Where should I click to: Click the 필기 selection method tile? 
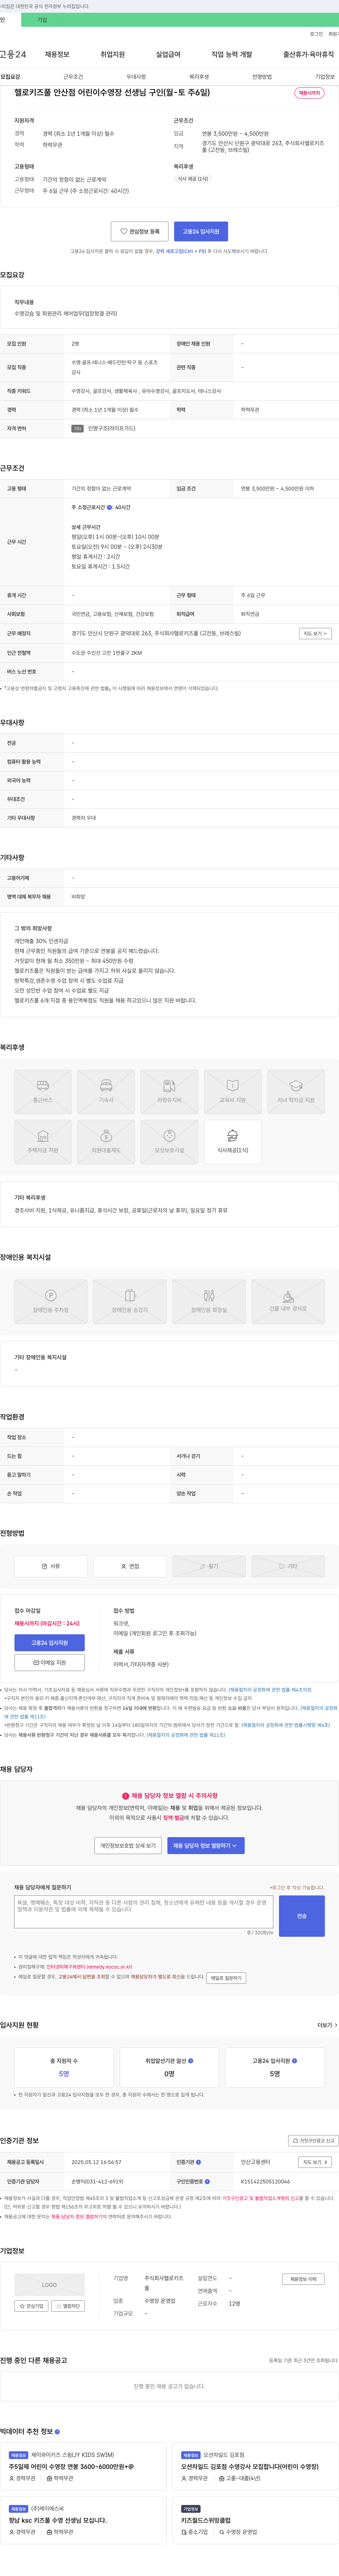(x=209, y=1566)
